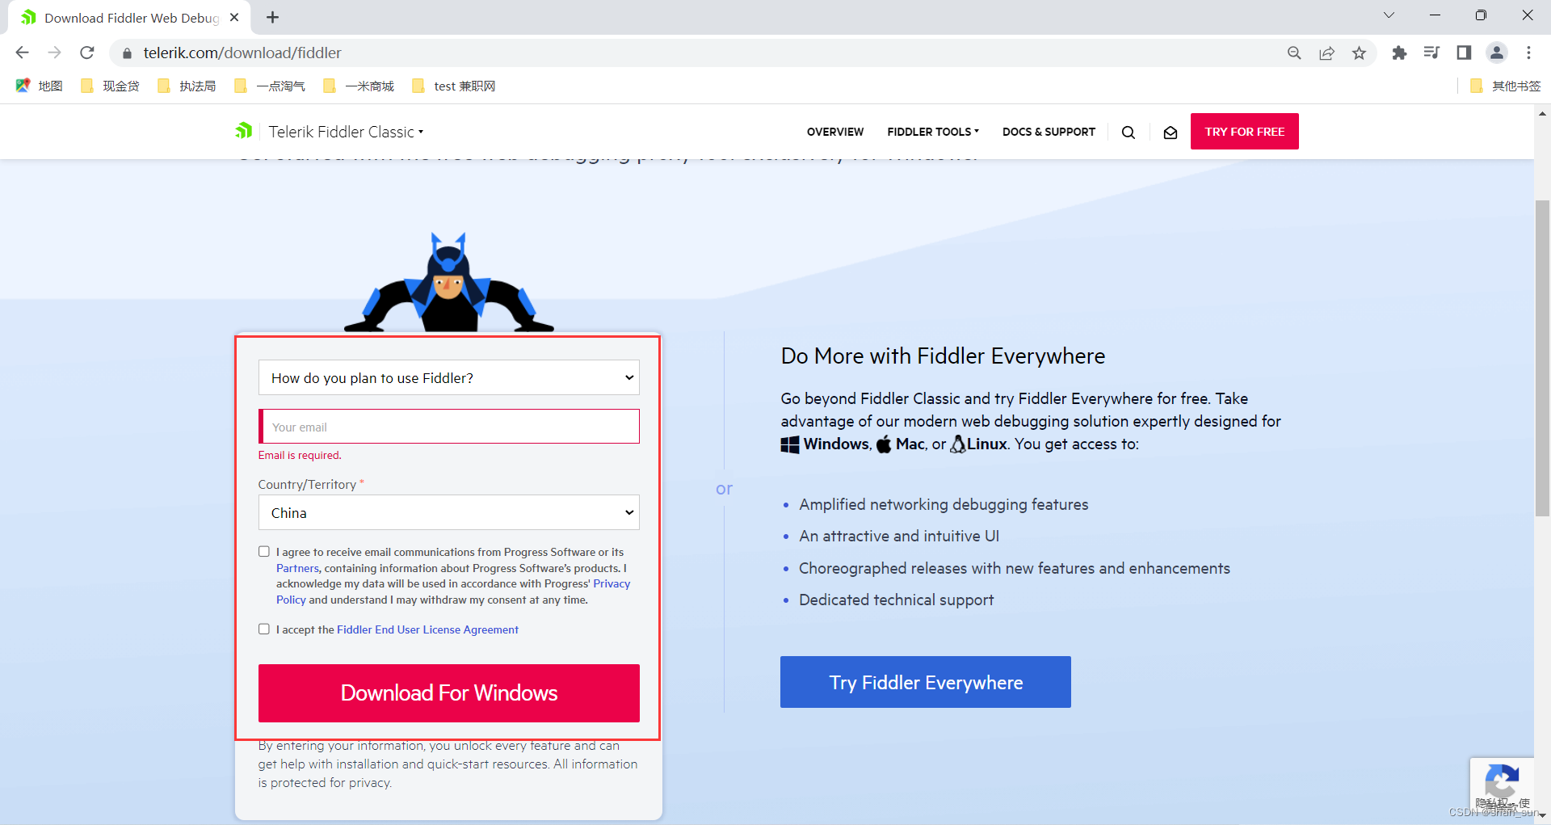Click the page vertical scrollbar thumb
Screen dimensions: 1551x825
coord(1542,357)
